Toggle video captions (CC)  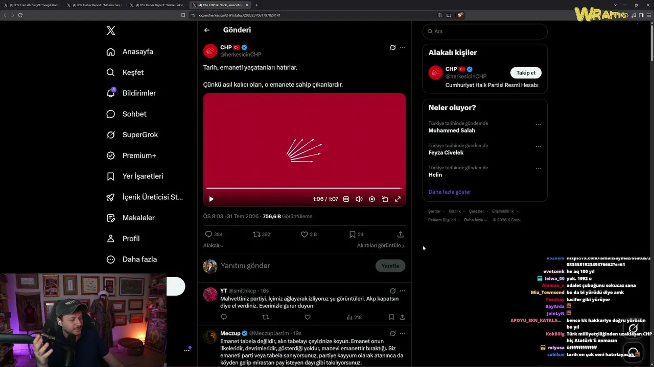(346, 199)
